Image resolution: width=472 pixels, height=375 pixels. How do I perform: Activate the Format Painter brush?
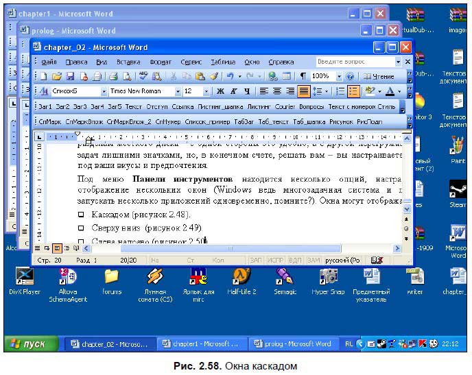[214, 76]
